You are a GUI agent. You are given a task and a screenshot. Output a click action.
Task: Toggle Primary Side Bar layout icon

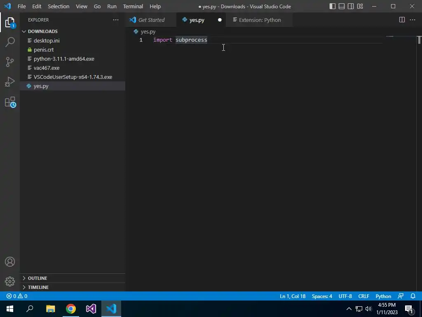[333, 6]
